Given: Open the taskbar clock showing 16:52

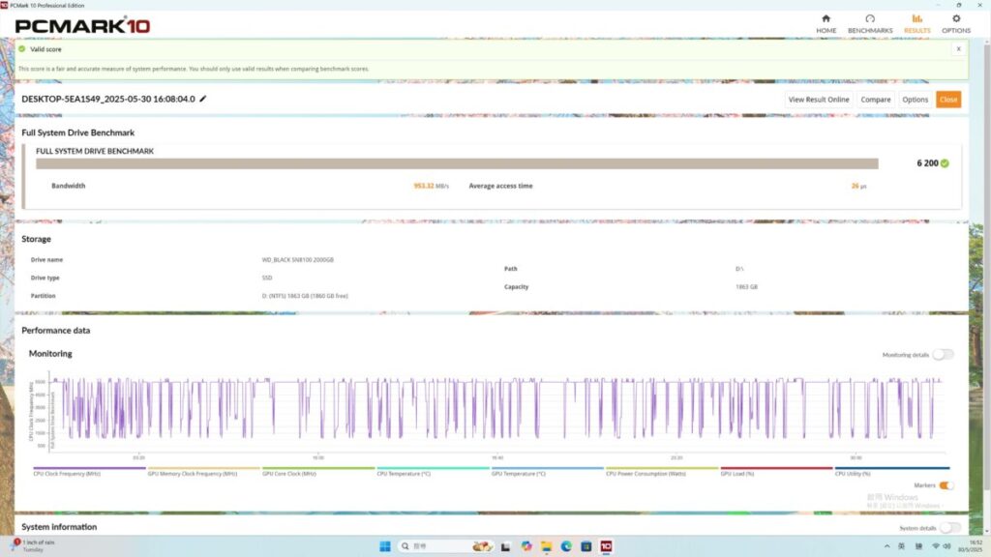Looking at the screenshot, I should click(972, 546).
